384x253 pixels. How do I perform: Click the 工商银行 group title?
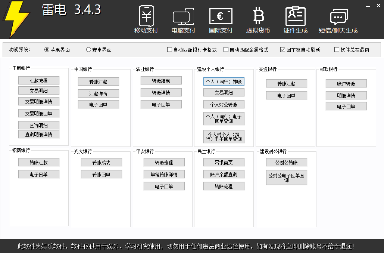(x=21, y=68)
